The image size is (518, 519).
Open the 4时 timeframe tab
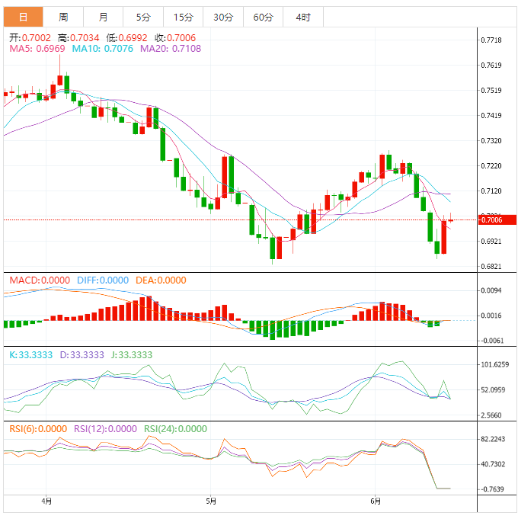(x=303, y=17)
